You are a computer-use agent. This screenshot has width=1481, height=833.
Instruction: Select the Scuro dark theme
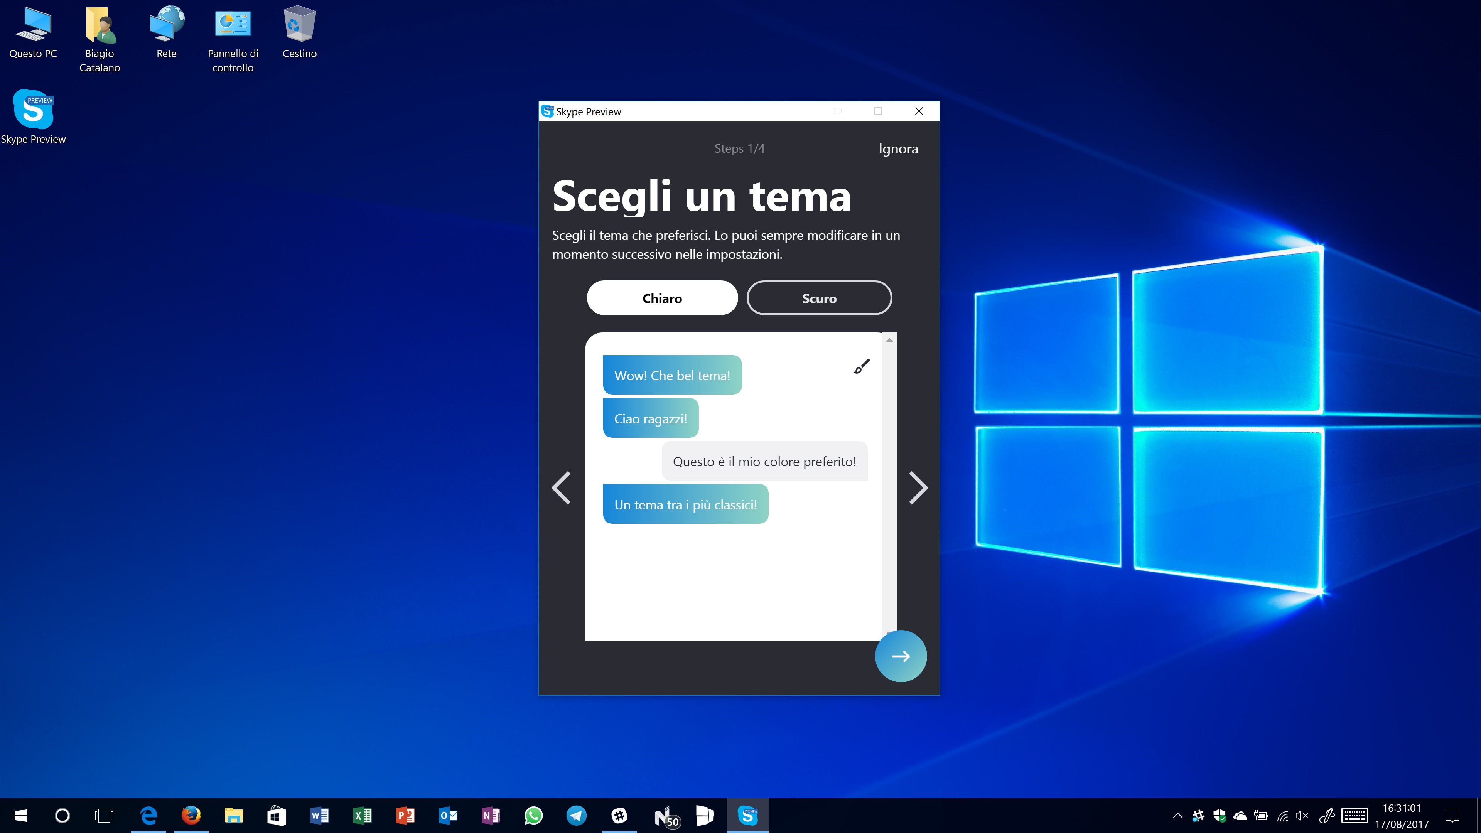pyautogui.click(x=819, y=298)
